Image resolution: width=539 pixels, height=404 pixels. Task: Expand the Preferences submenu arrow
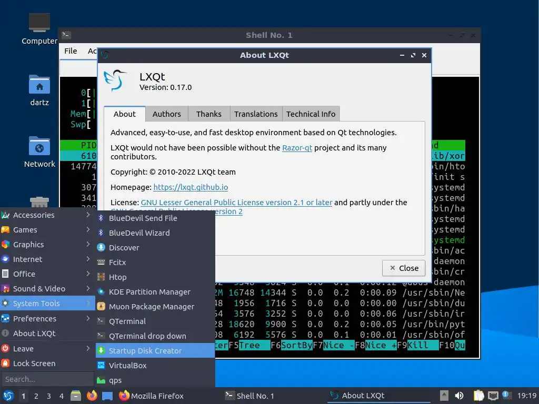(88, 318)
